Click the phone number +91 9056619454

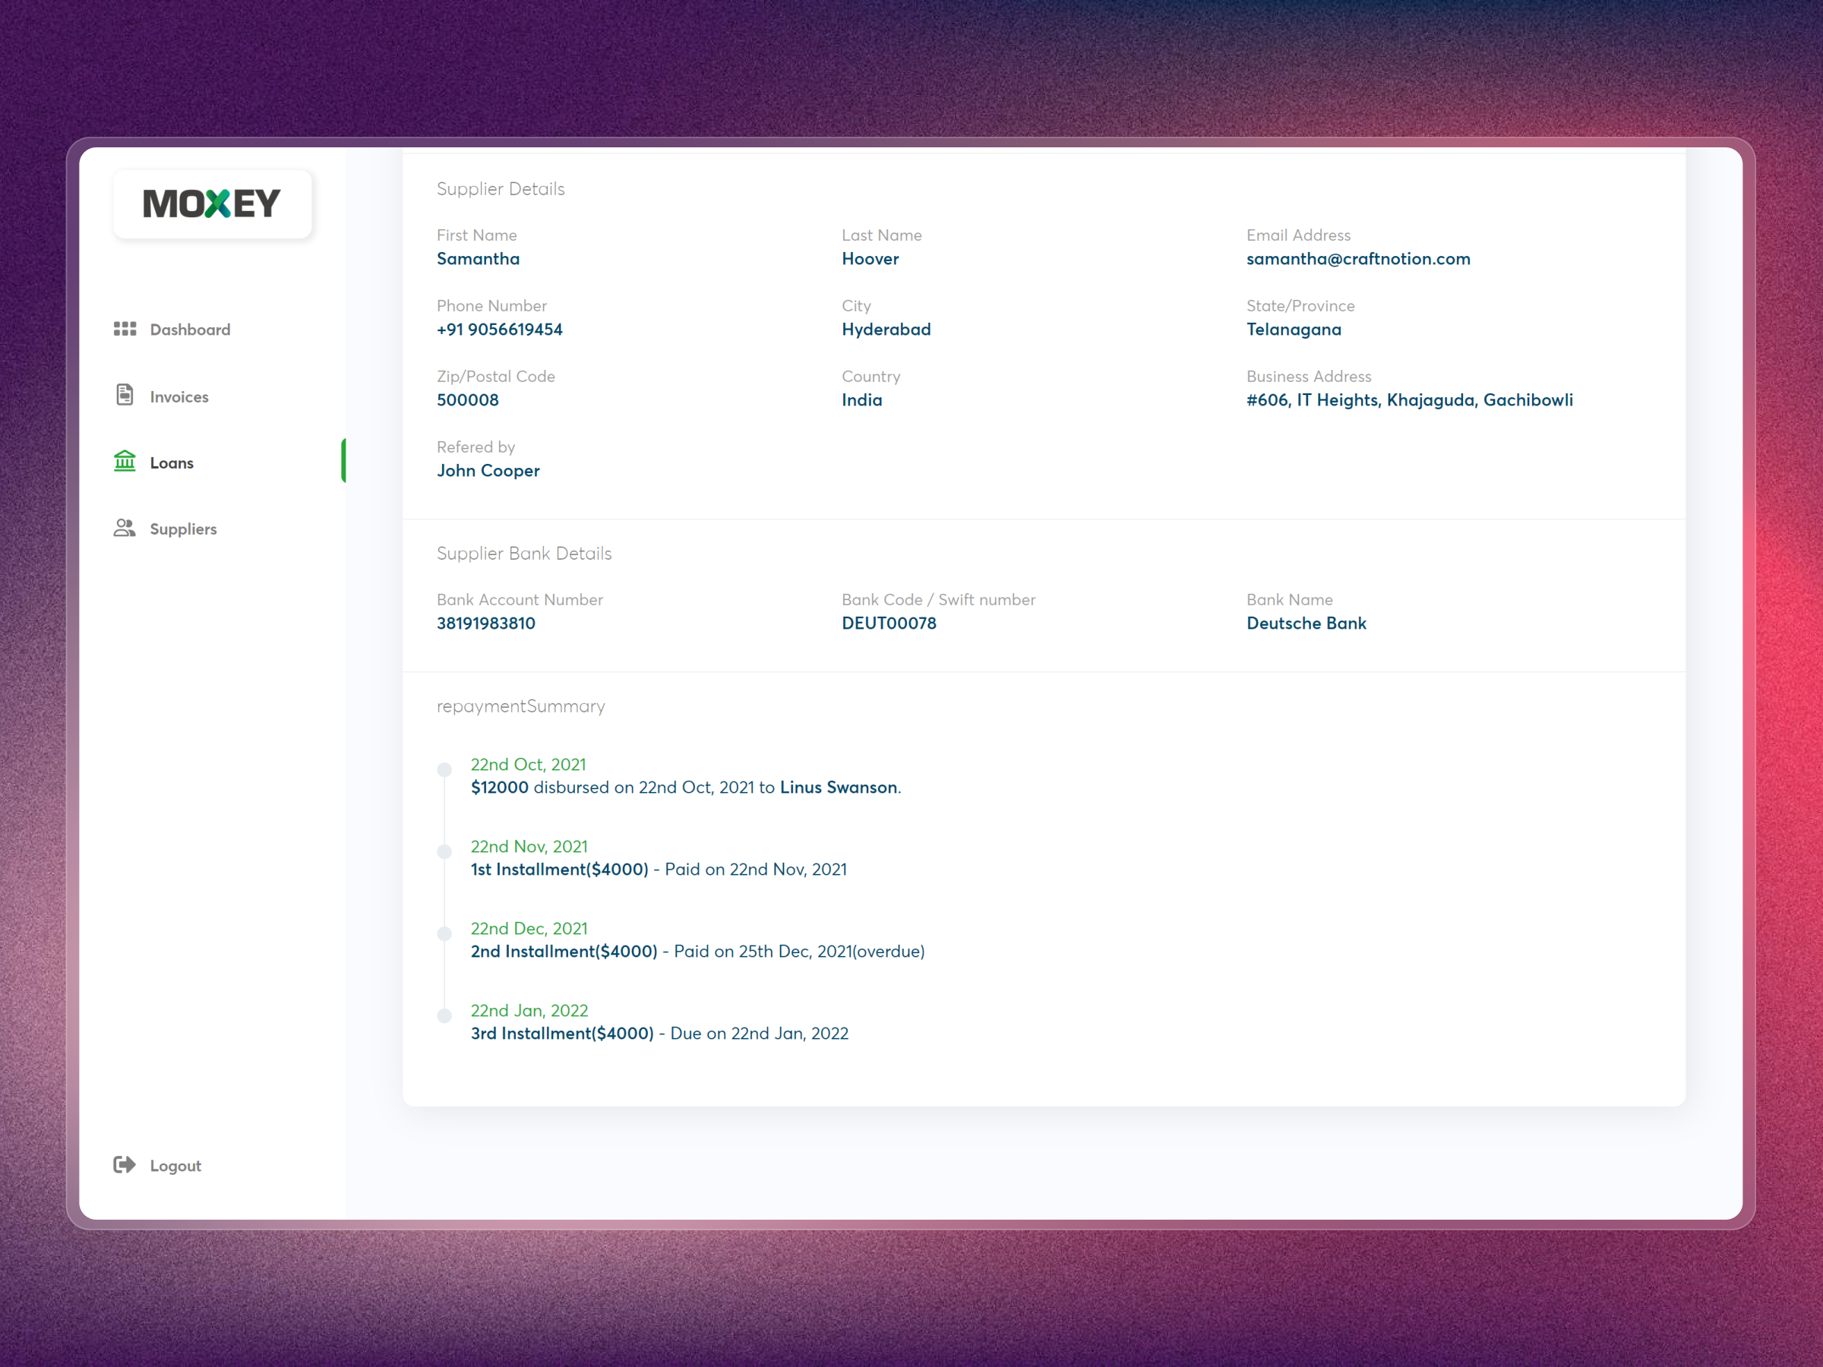coord(500,329)
